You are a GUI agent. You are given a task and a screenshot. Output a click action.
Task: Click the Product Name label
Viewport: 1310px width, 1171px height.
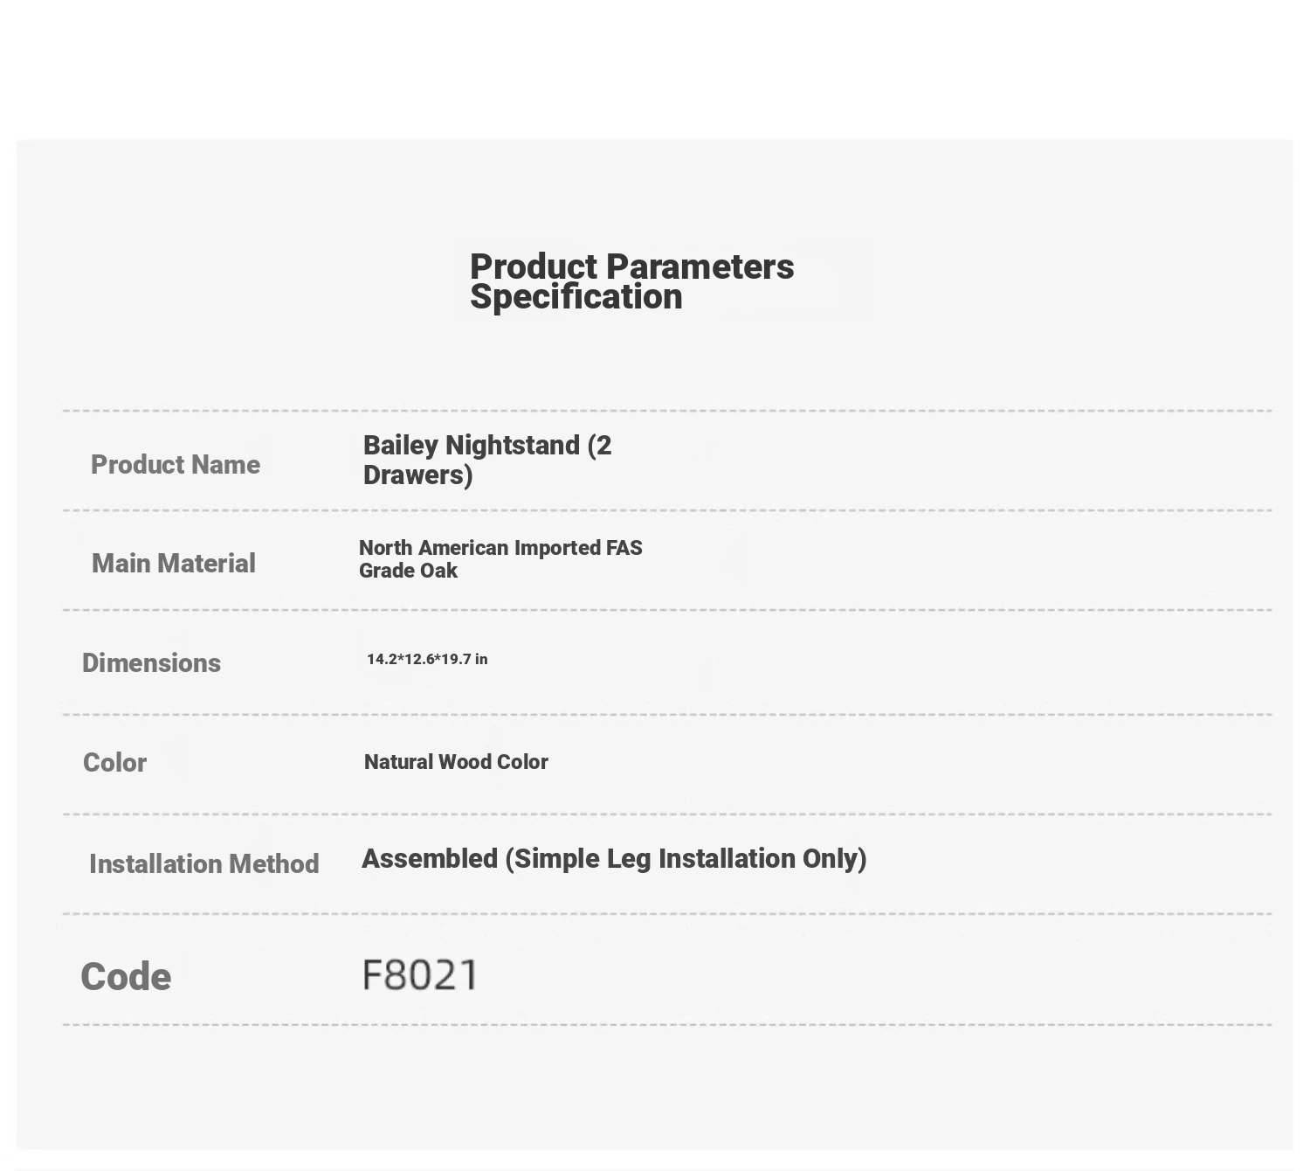176,464
